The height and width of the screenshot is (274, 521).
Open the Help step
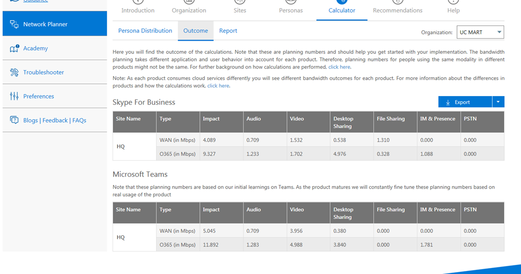tap(453, 10)
